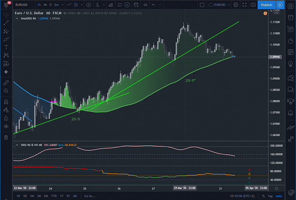Click the orange warning indicator on chart
Image resolution: width=296 pixels, height=200 pixels.
265,13
